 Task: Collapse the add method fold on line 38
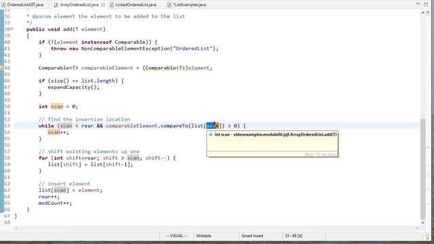tap(12, 28)
